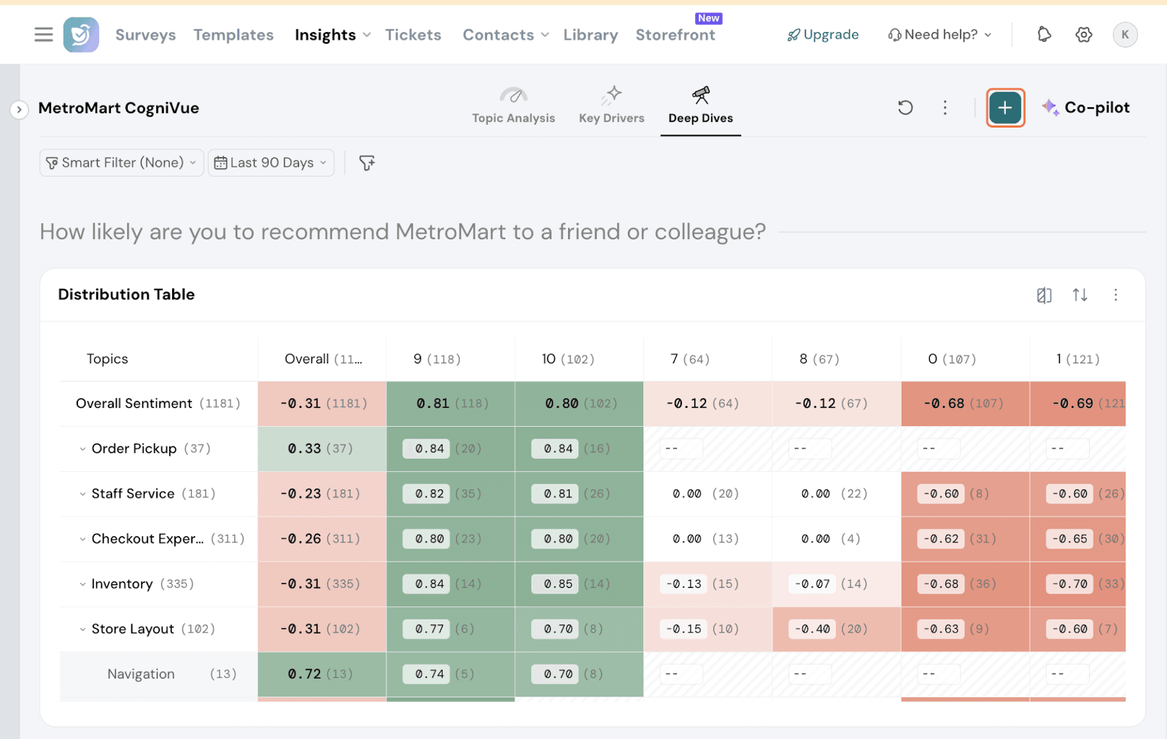Open the settings gear icon
The width and height of the screenshot is (1167, 739).
tap(1083, 34)
